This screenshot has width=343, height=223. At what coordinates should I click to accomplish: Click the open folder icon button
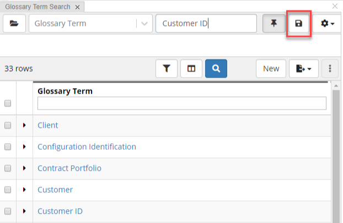[14, 24]
